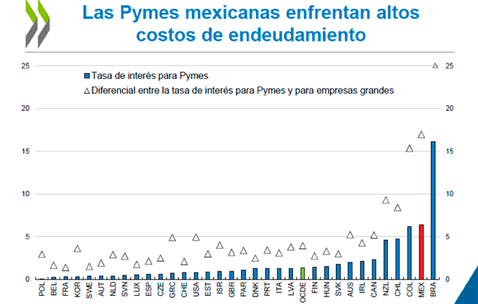Click the triangle marker above SWE

pyautogui.click(x=89, y=267)
